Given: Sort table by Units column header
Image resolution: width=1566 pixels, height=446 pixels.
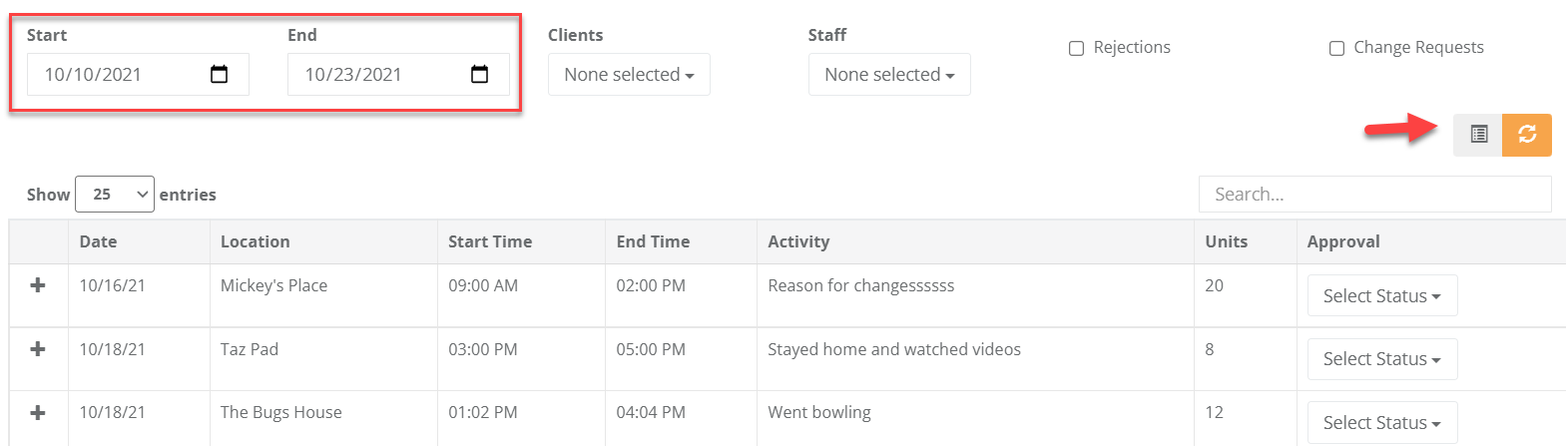Looking at the screenshot, I should [1226, 241].
